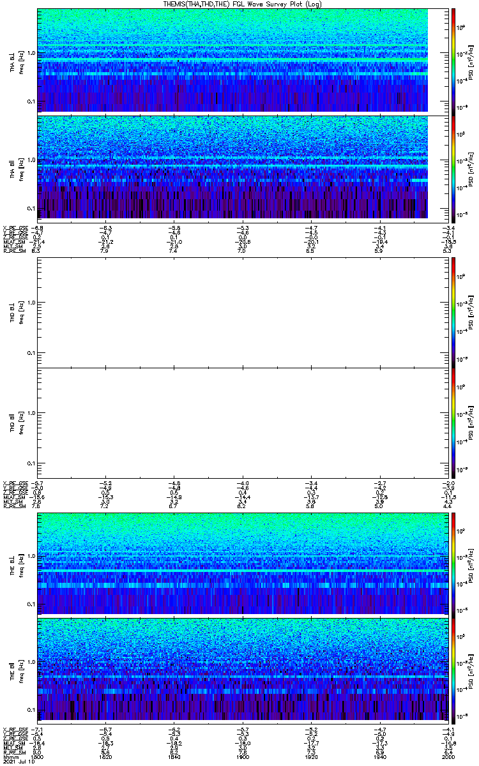This screenshot has width=479, height=766.
Task: Click the R_RE_SM row label under THA panels
Action: [x=13, y=251]
